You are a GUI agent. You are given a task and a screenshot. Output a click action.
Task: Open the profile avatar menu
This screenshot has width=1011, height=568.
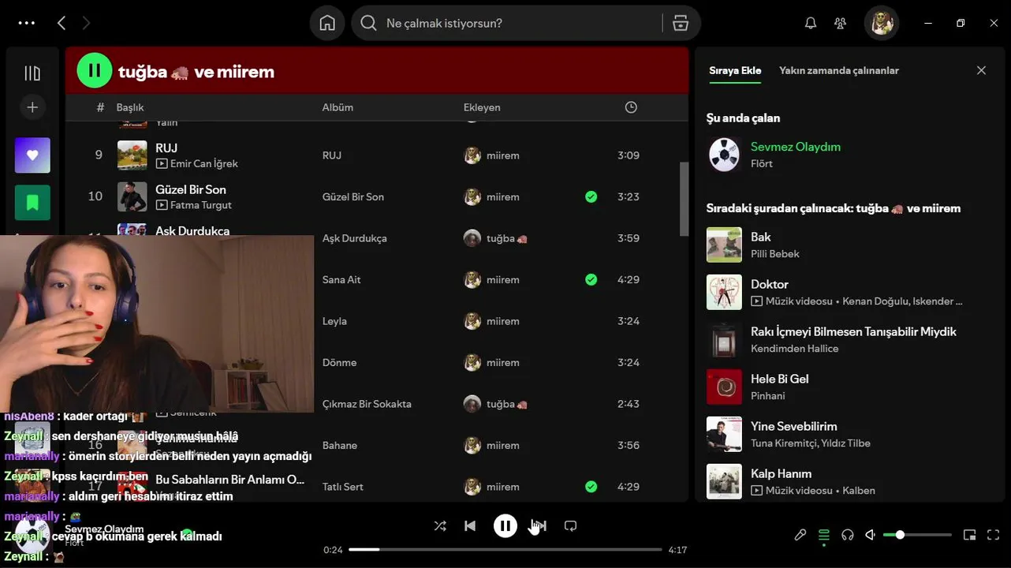[882, 23]
